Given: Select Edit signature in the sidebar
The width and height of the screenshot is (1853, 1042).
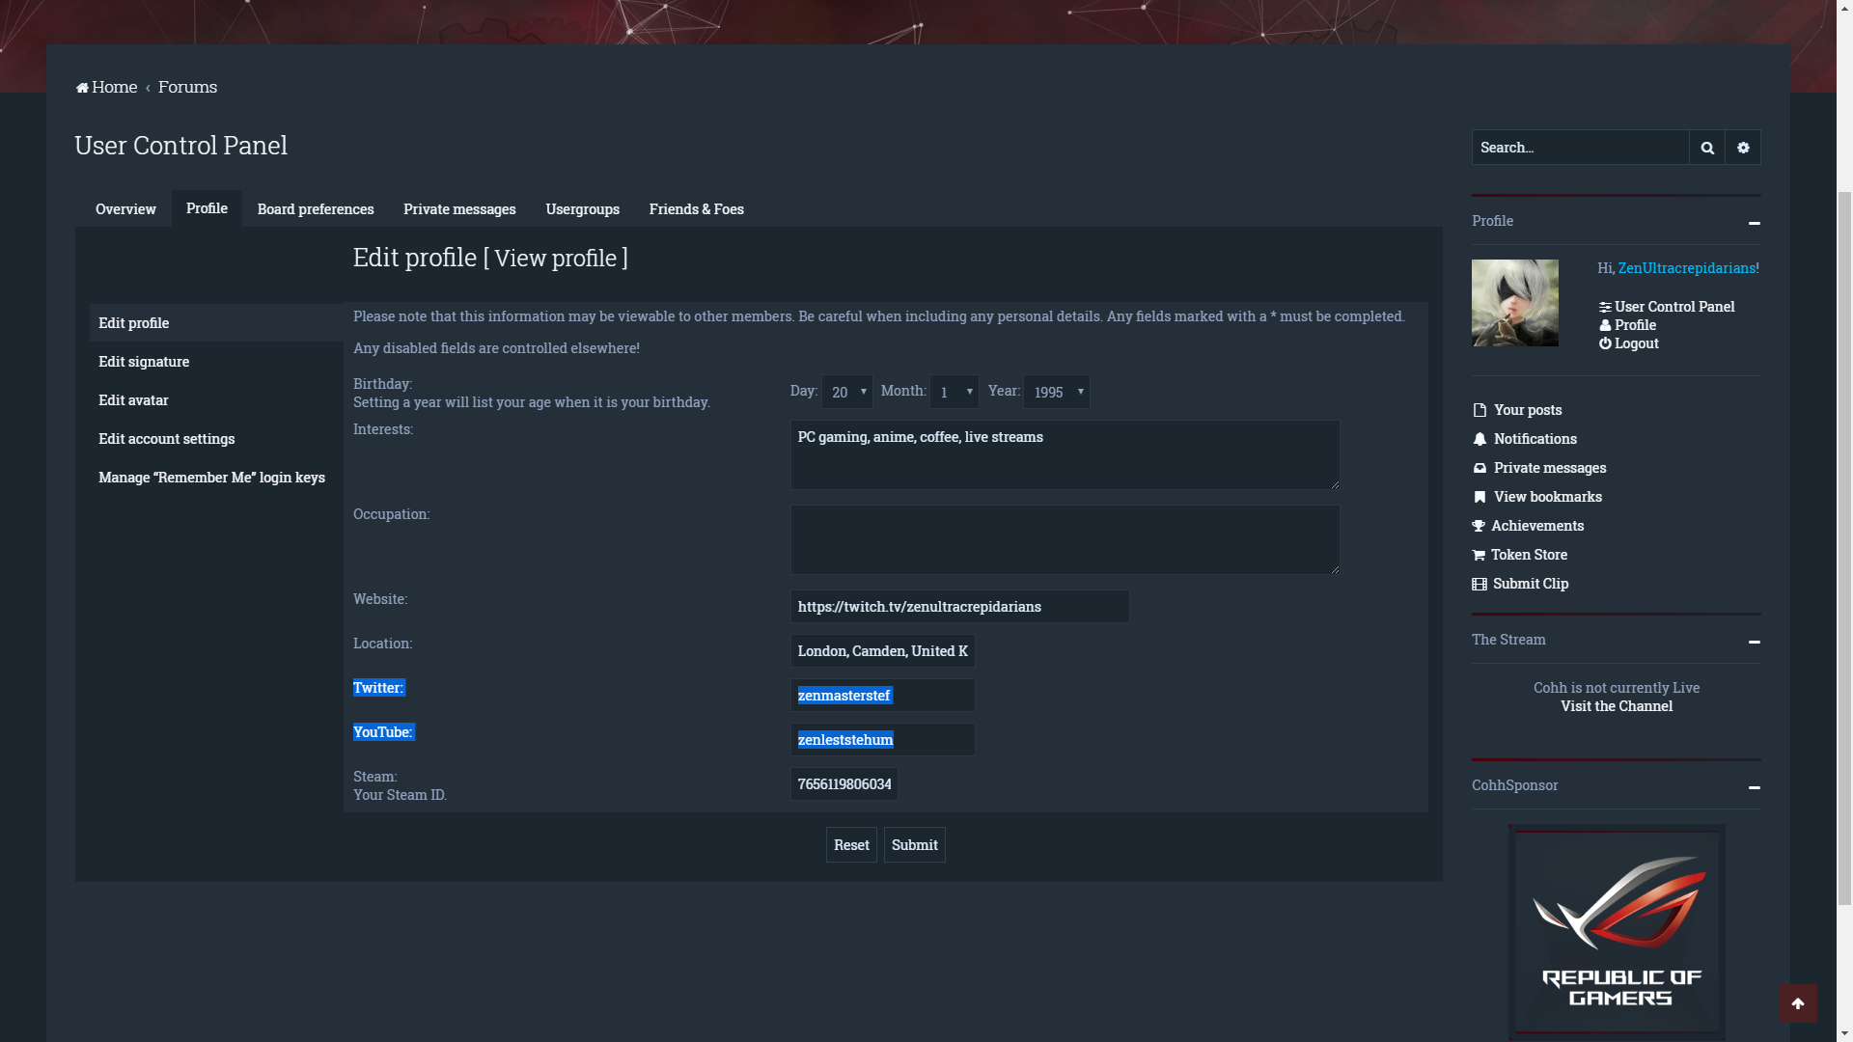Looking at the screenshot, I should (144, 362).
